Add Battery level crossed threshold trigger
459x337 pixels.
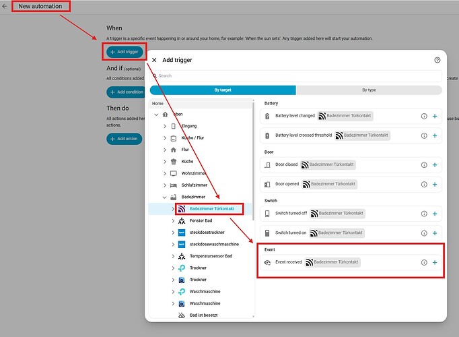click(435, 135)
